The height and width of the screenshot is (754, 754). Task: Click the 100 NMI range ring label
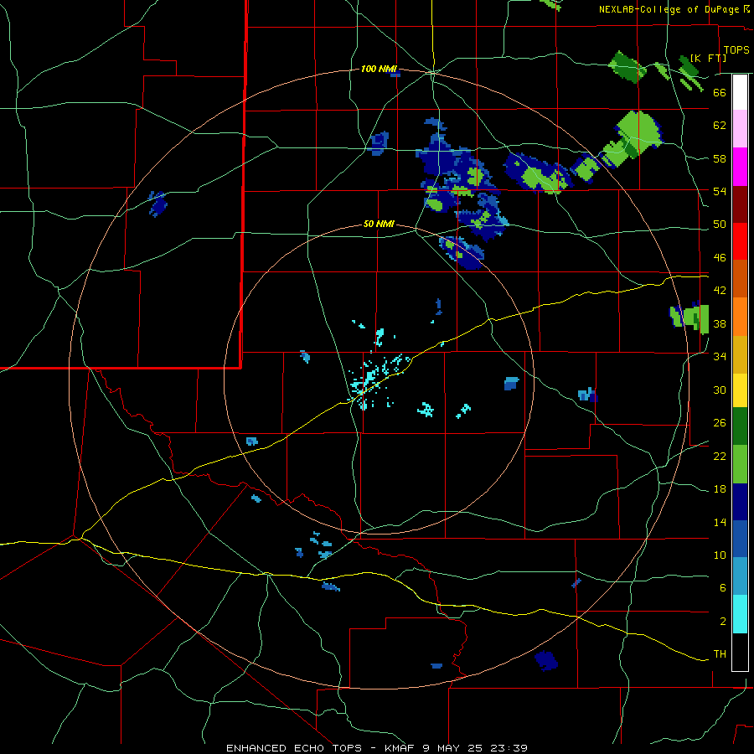coord(379,70)
